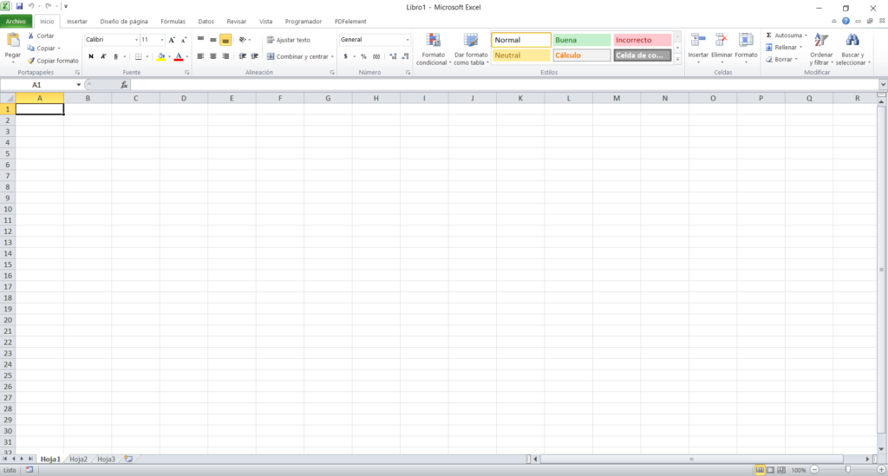Select column header D
888x476 pixels.
[x=184, y=98]
